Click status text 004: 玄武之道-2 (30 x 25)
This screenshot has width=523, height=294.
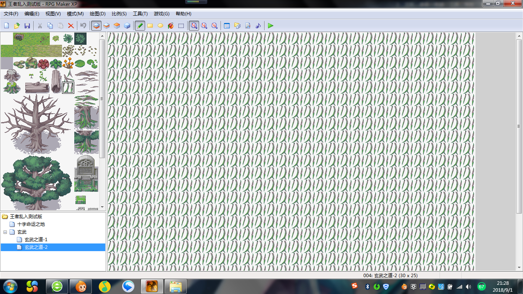pyautogui.click(x=391, y=276)
